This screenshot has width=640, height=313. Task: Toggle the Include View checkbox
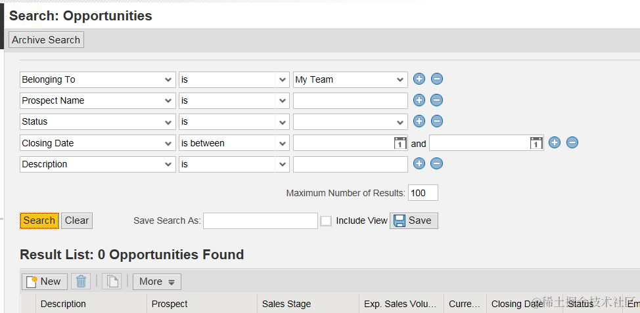pos(326,221)
